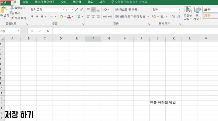Click the formula bar confirm checkmark
Viewport: 218px width, 121px height.
40,31
